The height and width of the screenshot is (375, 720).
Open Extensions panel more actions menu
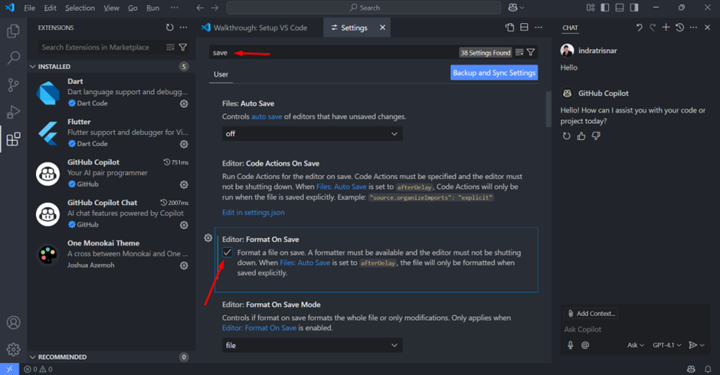click(x=184, y=28)
